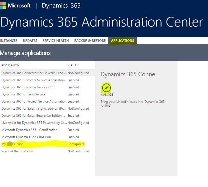This screenshot has width=208, height=187.
Task: Click NotConfigured status for Voice of the Customer
Action: (x=78, y=151)
